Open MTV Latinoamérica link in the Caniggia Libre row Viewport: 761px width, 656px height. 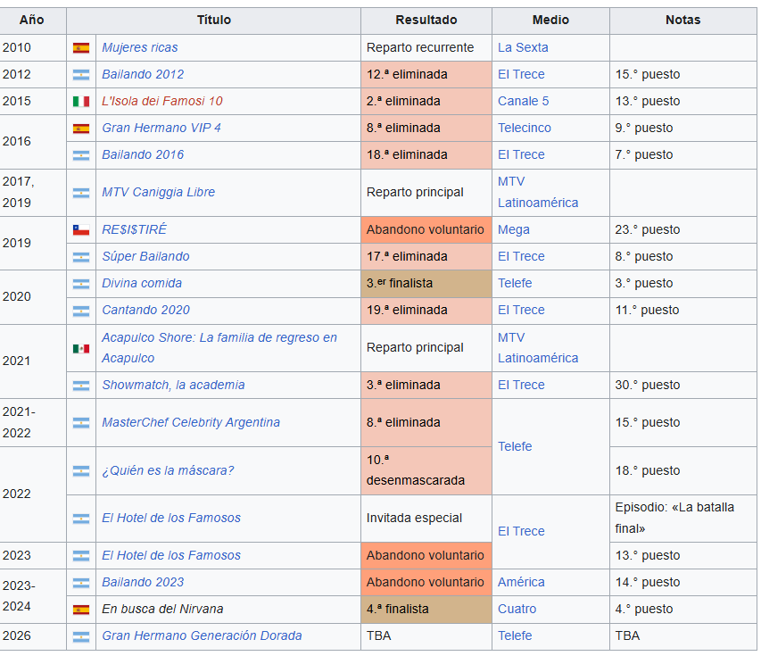[538, 192]
